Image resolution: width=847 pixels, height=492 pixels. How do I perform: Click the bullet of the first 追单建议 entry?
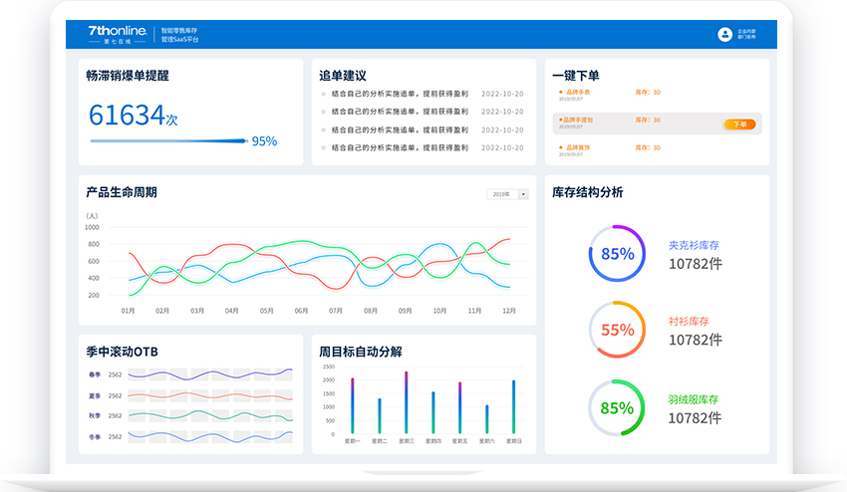(x=323, y=95)
